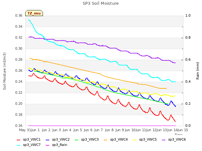Click the Jun 2 date tick label
The image size is (202, 151).
pos(46,130)
